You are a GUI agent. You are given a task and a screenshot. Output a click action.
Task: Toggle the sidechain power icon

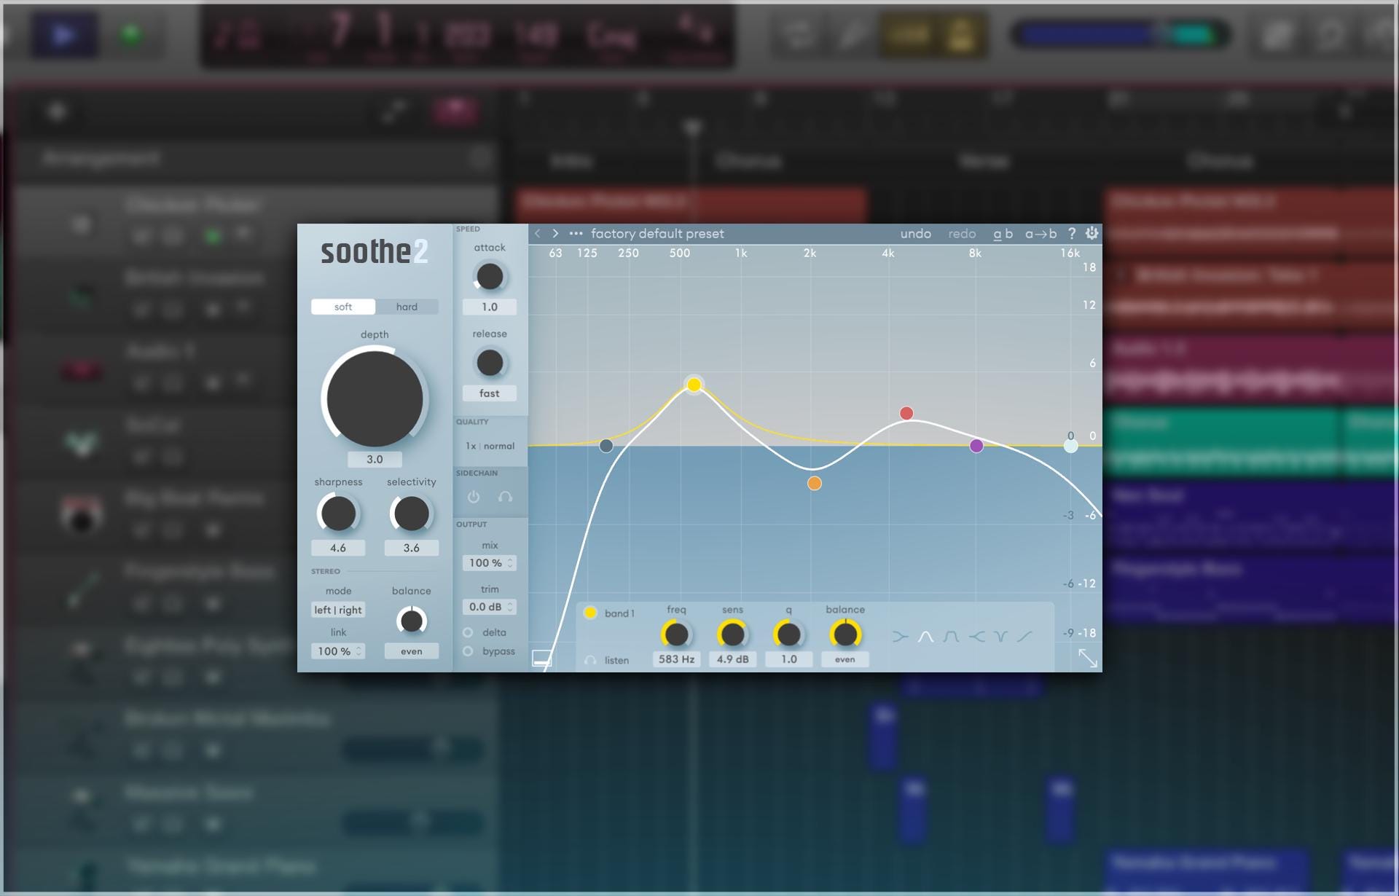474,497
